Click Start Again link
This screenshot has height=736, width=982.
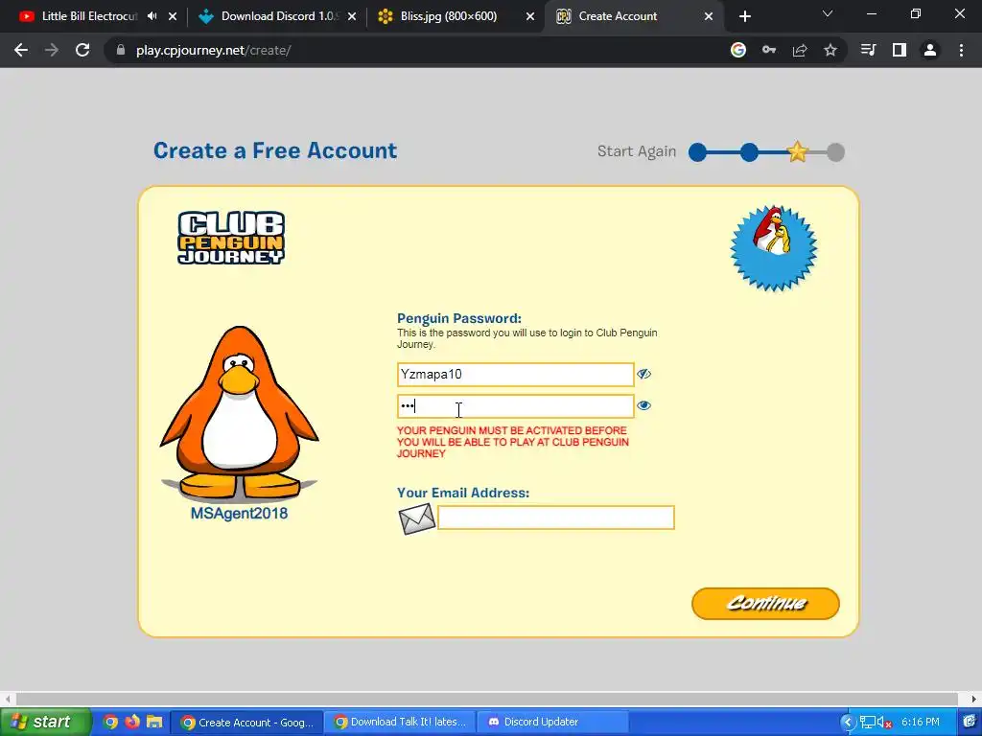pyautogui.click(x=637, y=151)
